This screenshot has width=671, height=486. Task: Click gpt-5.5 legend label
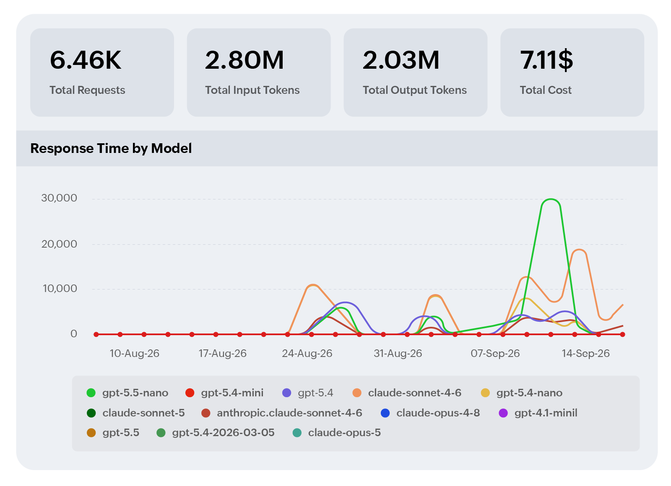pyautogui.click(x=121, y=432)
